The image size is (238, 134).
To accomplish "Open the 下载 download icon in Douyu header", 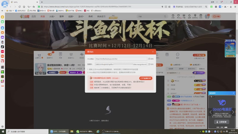I will tap(184, 16).
